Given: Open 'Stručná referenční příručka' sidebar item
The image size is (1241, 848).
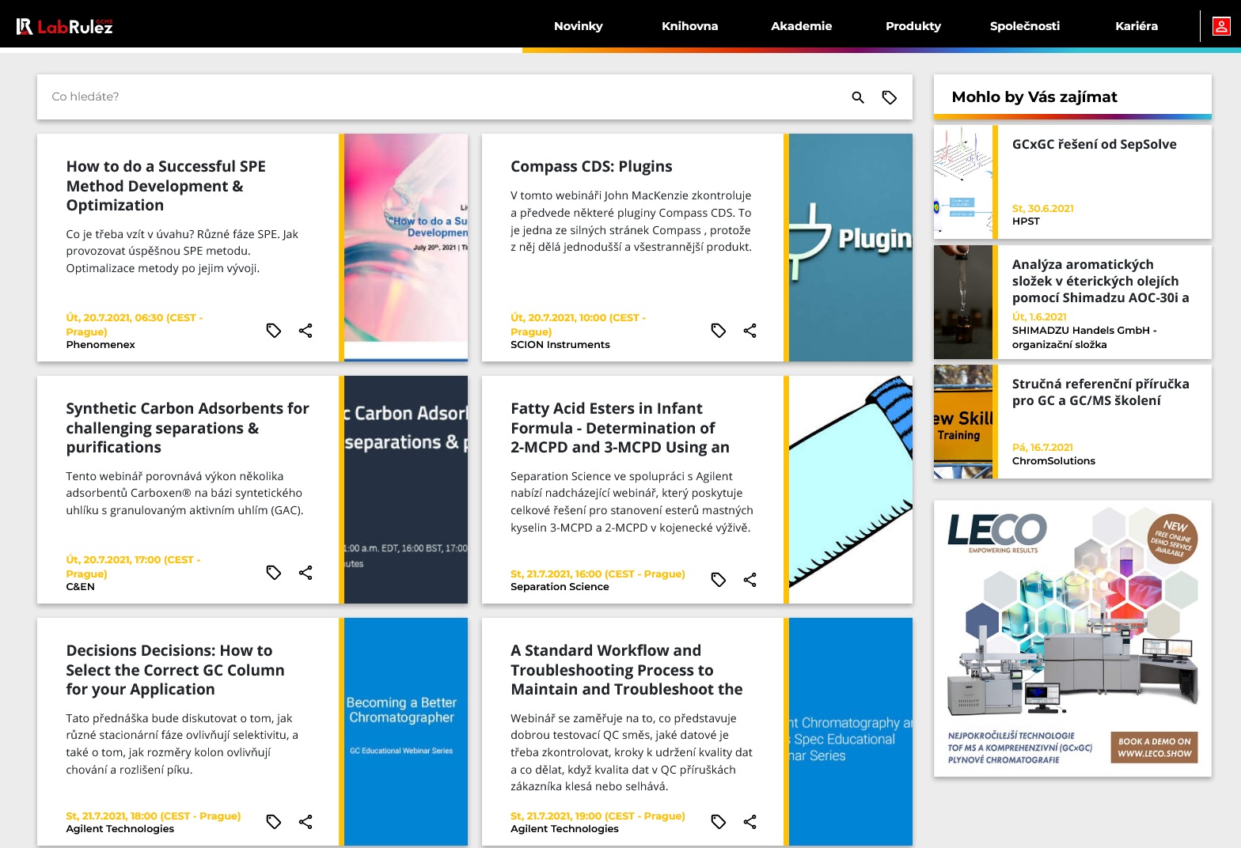Looking at the screenshot, I should point(1101,392).
